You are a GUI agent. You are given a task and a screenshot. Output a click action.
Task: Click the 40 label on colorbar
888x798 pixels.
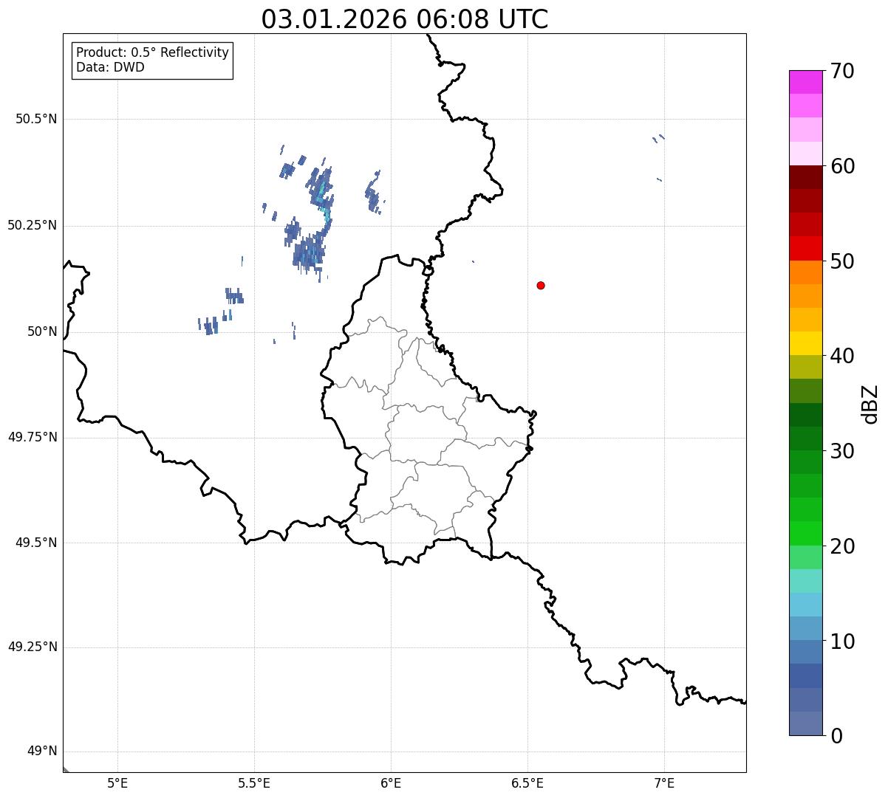click(842, 357)
